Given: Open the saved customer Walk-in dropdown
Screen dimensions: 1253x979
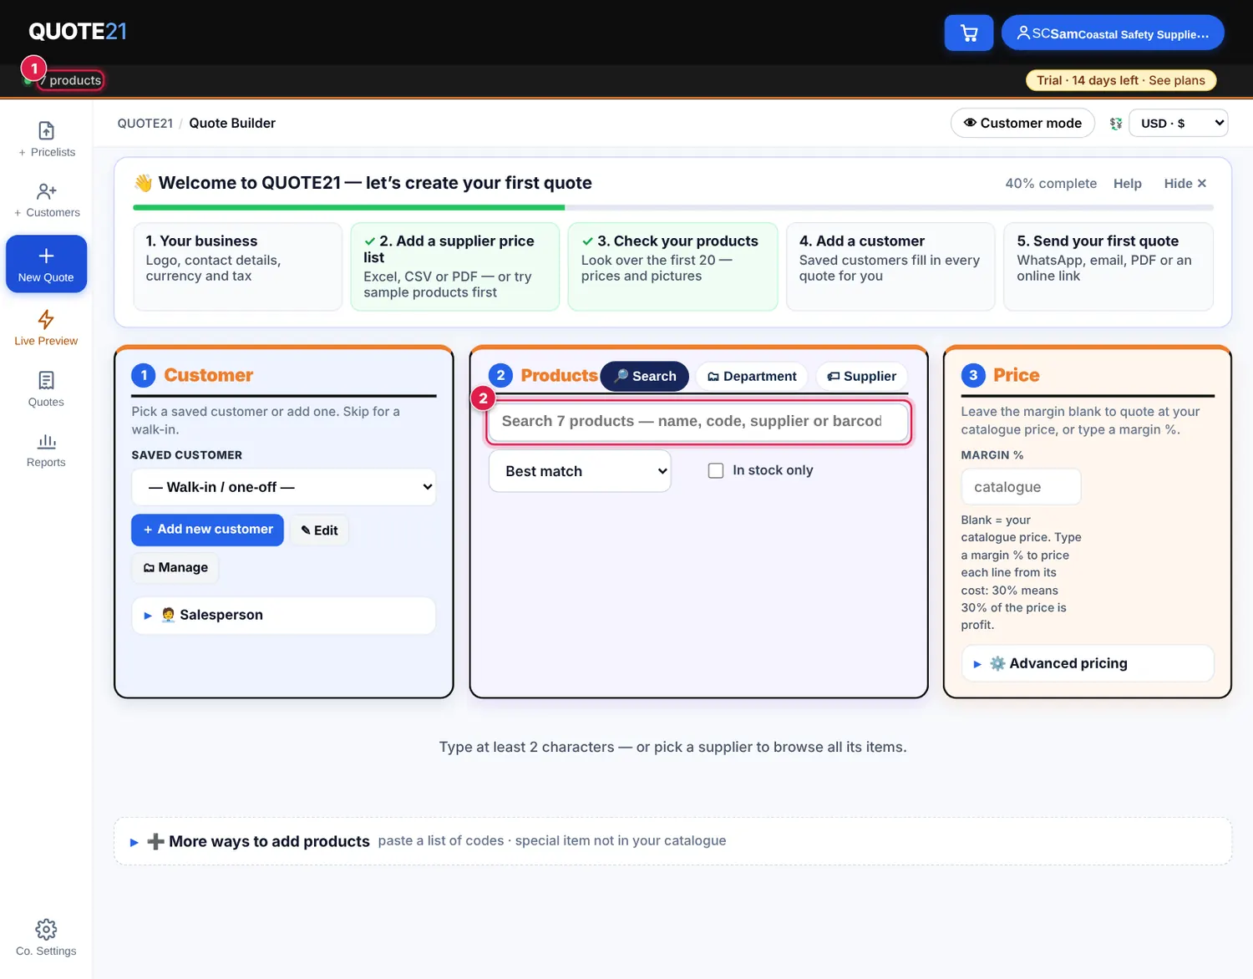Looking at the screenshot, I should pos(284,487).
